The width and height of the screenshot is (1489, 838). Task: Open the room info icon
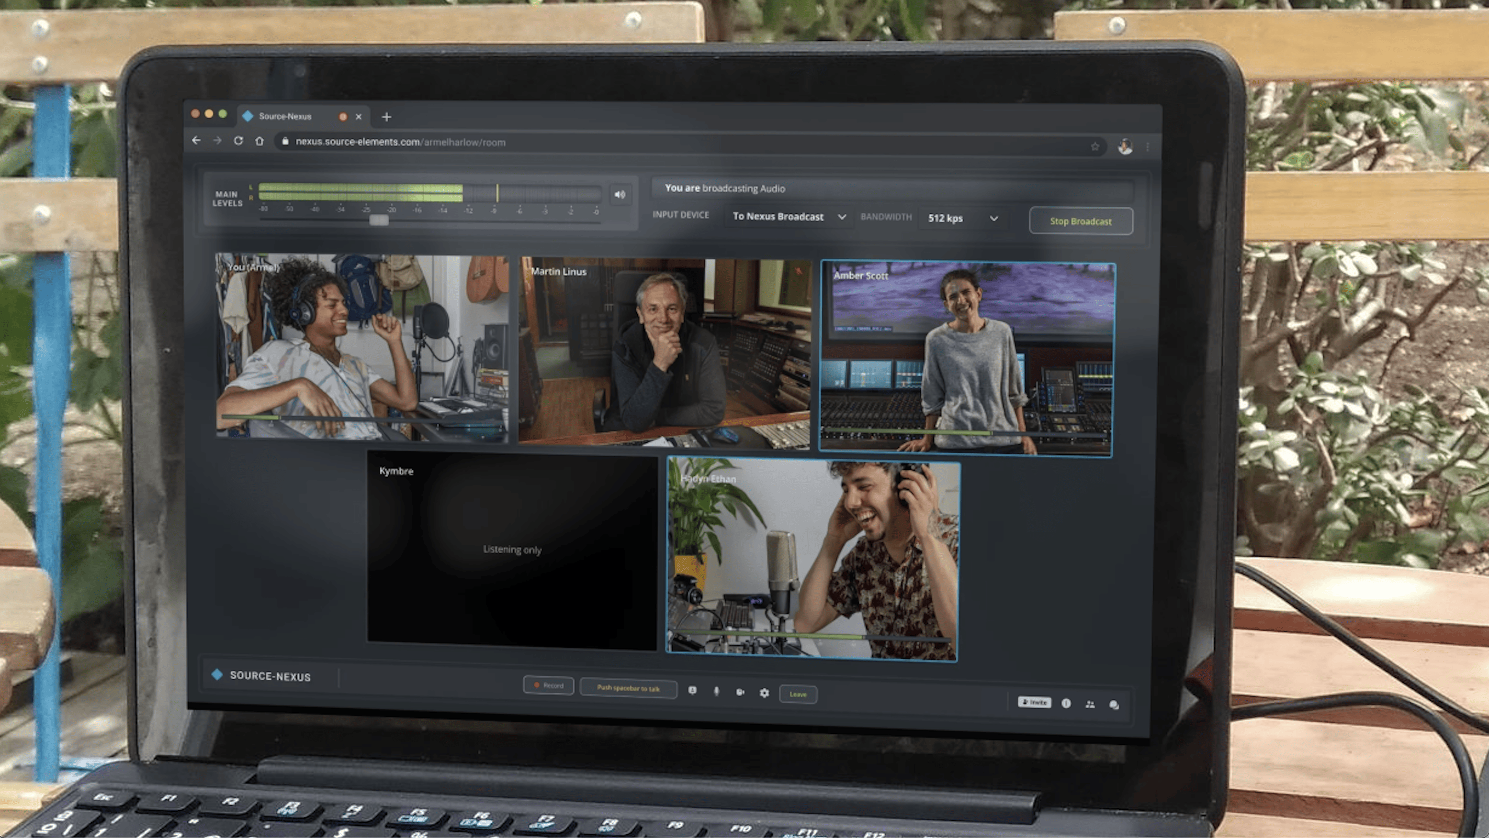pyautogui.click(x=1066, y=703)
